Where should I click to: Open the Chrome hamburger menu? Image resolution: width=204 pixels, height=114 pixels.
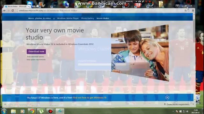click(x=193, y=10)
